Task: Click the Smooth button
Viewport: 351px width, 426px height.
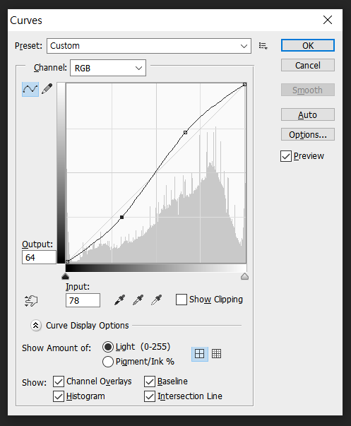Action: 307,90
